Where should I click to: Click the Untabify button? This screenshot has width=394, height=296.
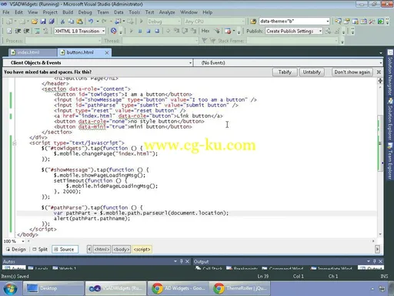(312, 72)
